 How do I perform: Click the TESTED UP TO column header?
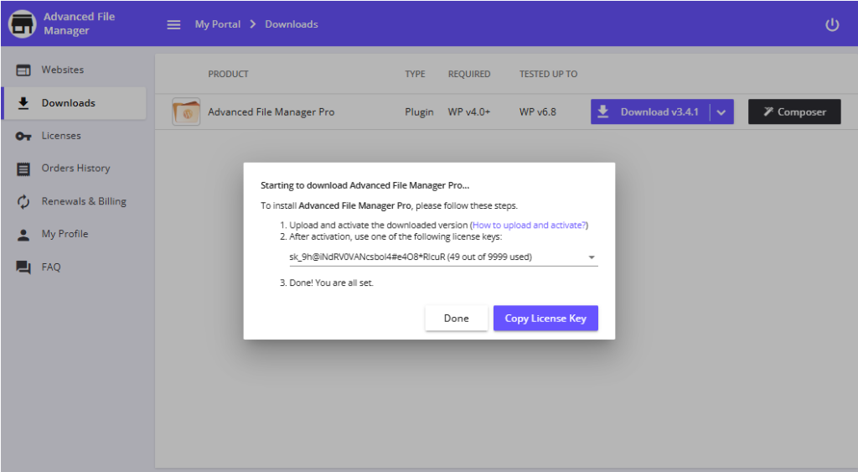(x=548, y=74)
